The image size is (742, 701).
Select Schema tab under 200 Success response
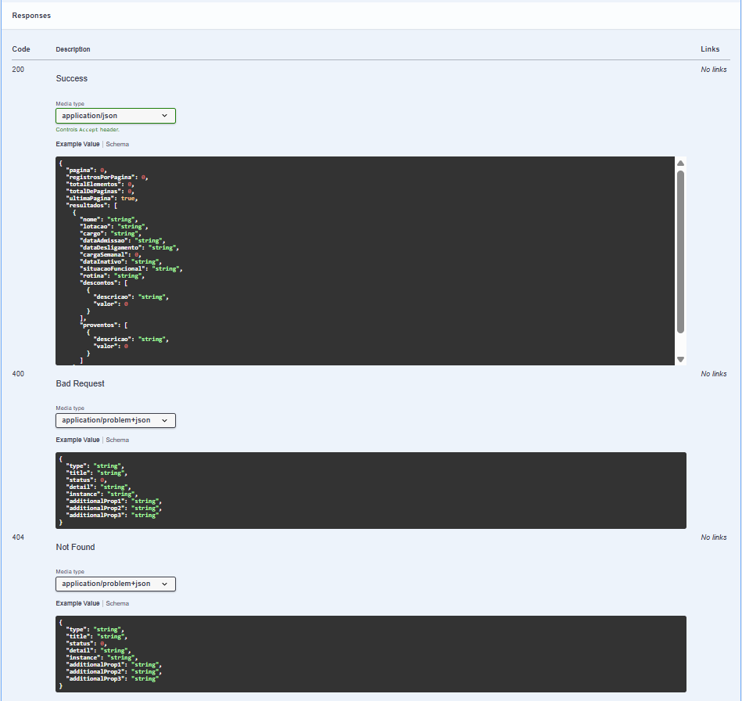coord(117,144)
